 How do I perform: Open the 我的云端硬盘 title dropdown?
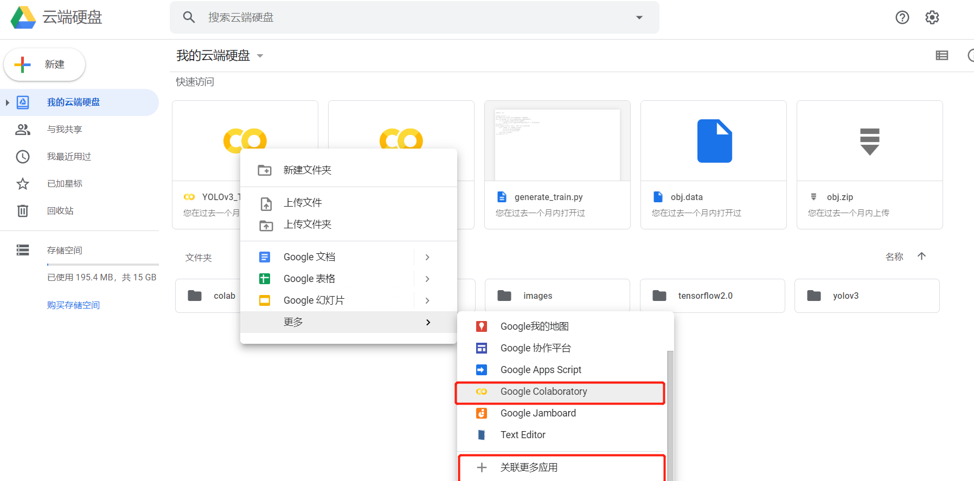click(x=260, y=56)
